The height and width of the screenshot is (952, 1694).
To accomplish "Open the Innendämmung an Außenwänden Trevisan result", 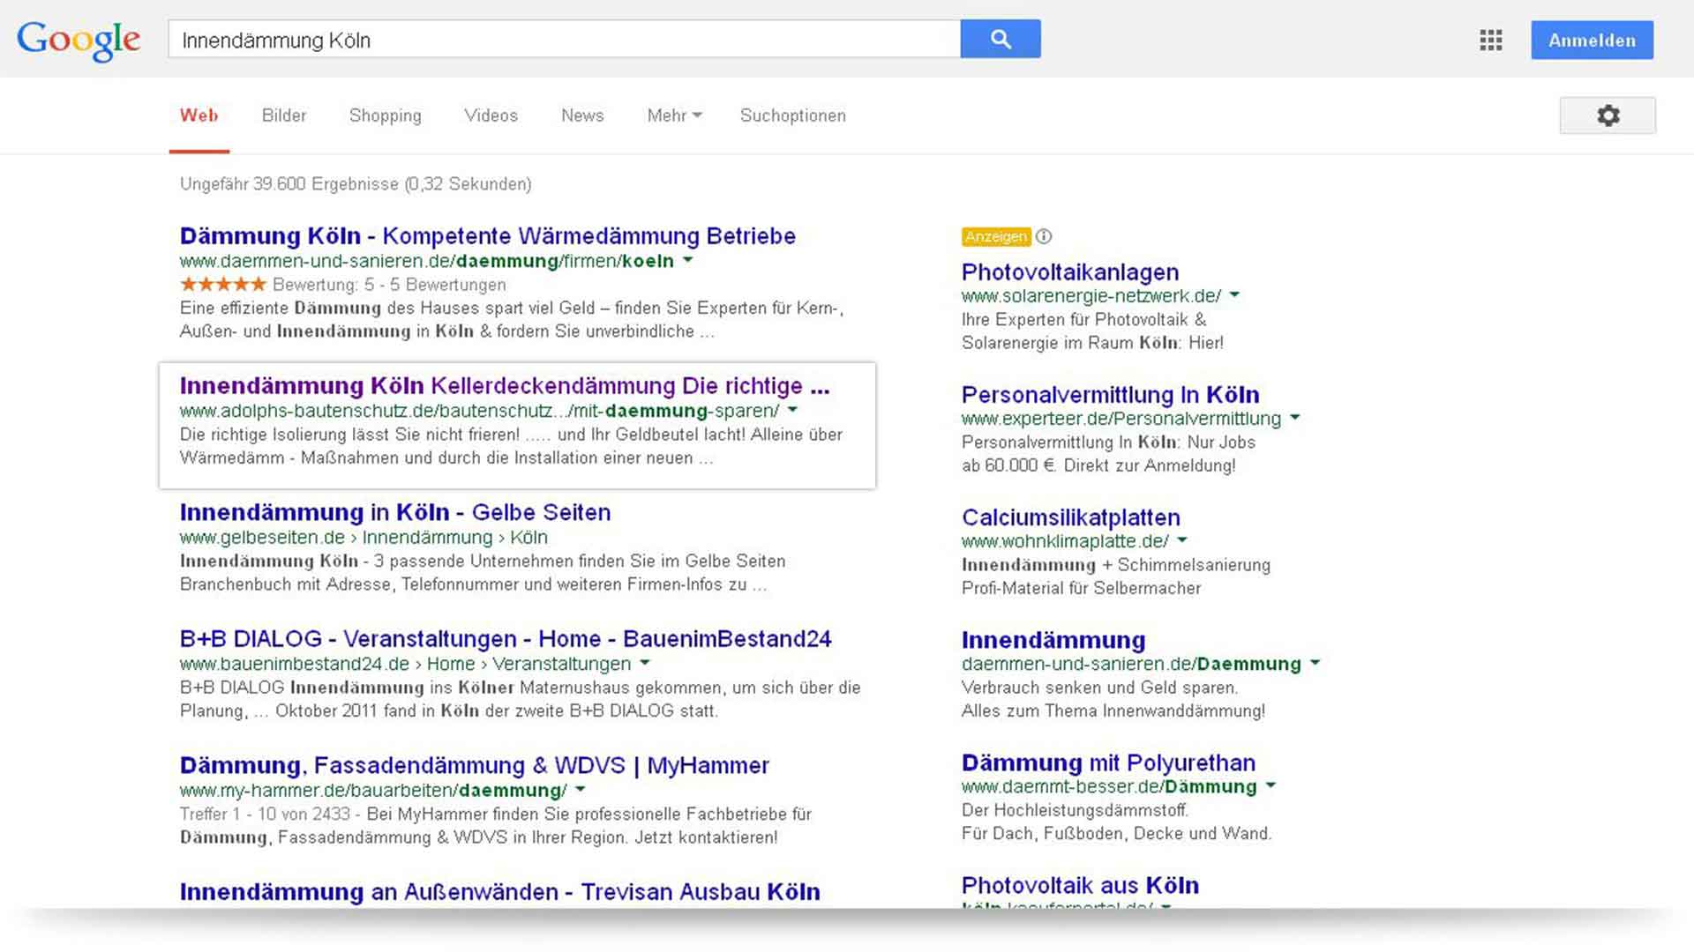I will (500, 891).
